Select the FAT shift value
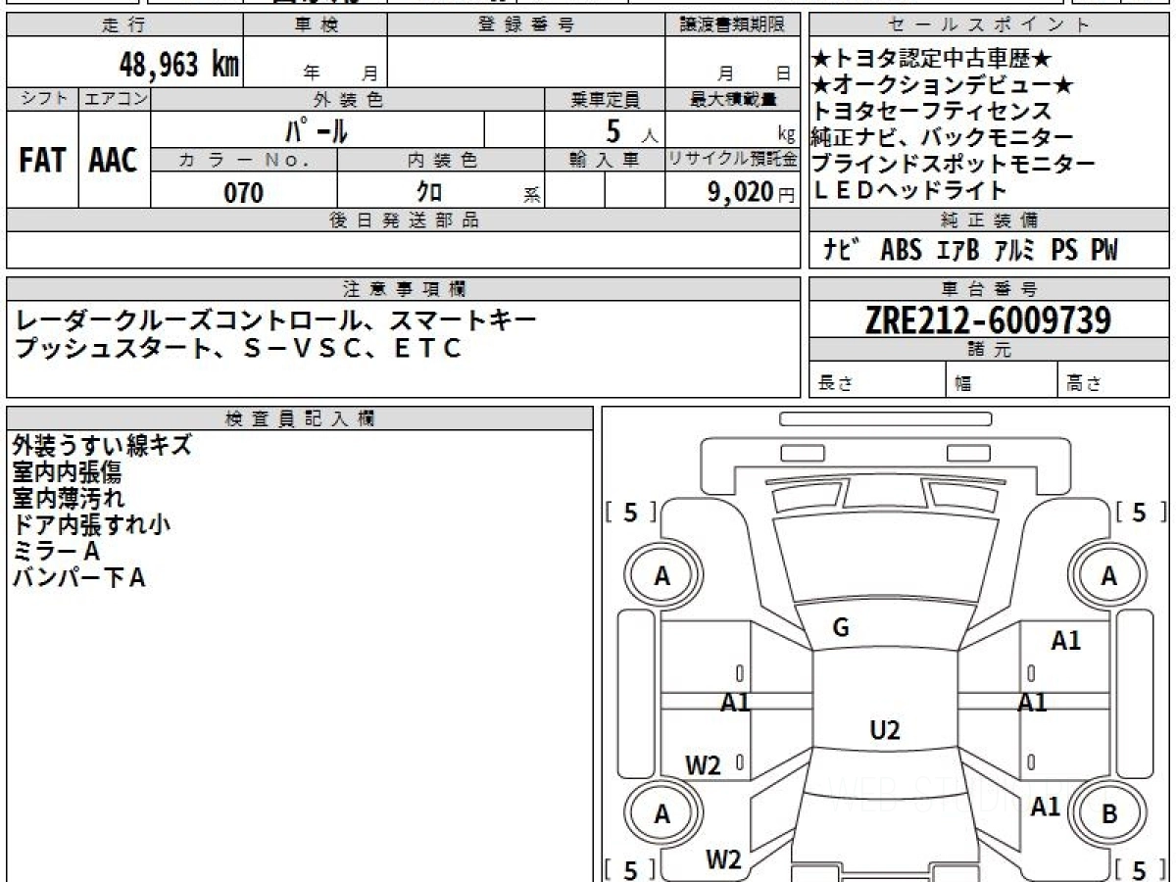This screenshot has width=1176, height=882. click(x=42, y=161)
